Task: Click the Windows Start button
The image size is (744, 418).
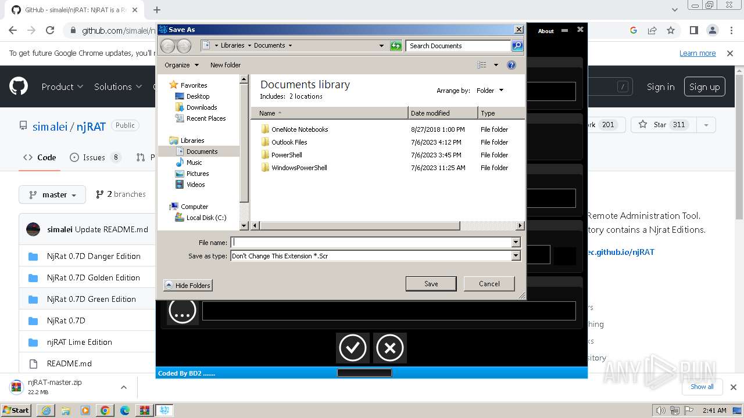Action: pos(16,410)
